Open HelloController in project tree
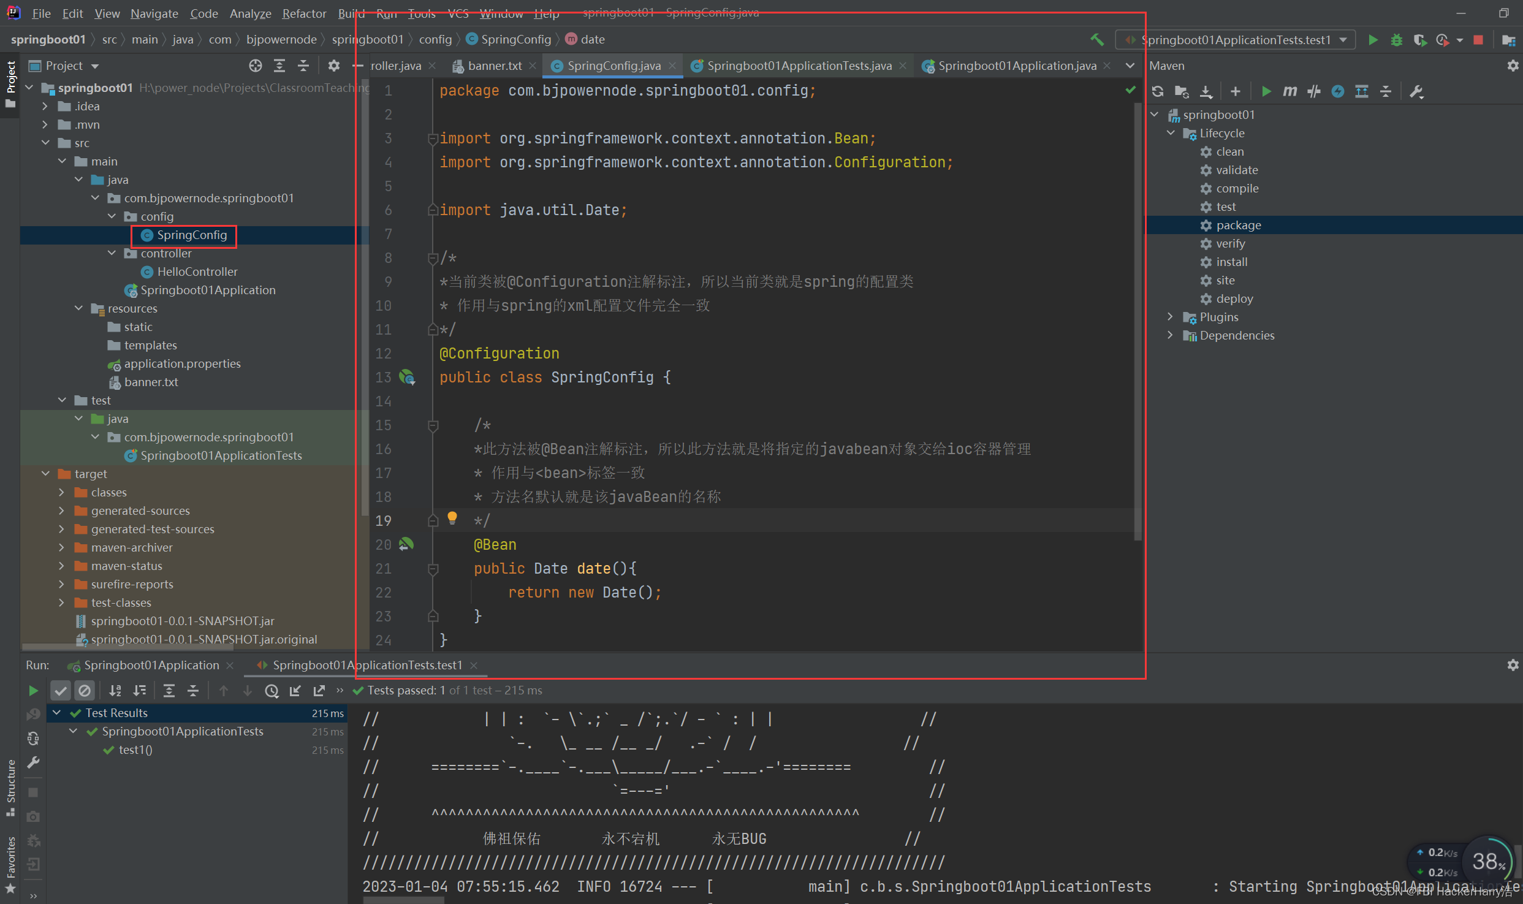This screenshot has width=1523, height=904. pyautogui.click(x=197, y=272)
